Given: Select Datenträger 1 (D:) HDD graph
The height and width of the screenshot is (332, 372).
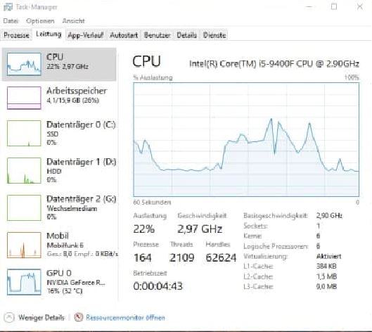Looking at the screenshot, I should [24, 170].
